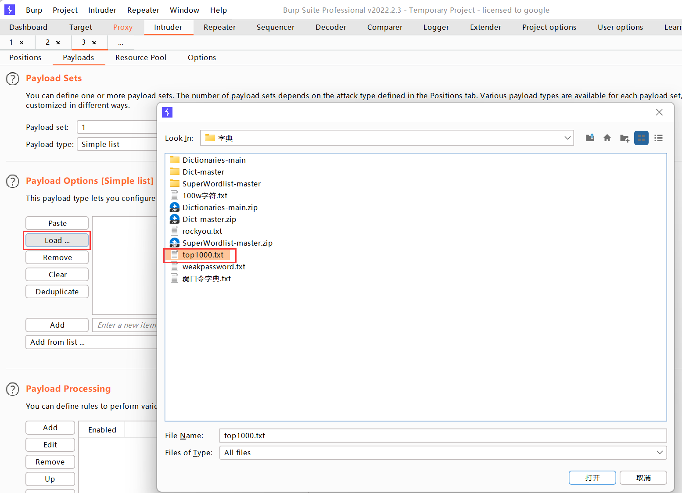Viewport: 682px width, 493px height.
Task: Select the Dict-master folder icon
Action: pyautogui.click(x=175, y=171)
